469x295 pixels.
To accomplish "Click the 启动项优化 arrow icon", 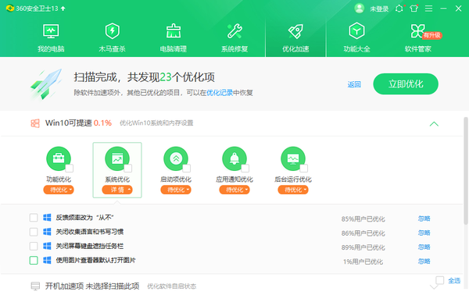I will [176, 158].
